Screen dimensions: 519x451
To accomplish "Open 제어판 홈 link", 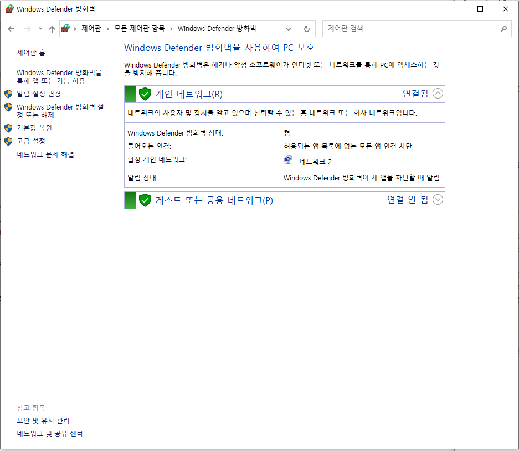I will pyautogui.click(x=31, y=53).
